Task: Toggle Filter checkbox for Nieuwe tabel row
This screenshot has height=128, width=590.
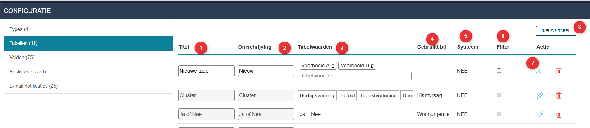Action: pos(499,71)
